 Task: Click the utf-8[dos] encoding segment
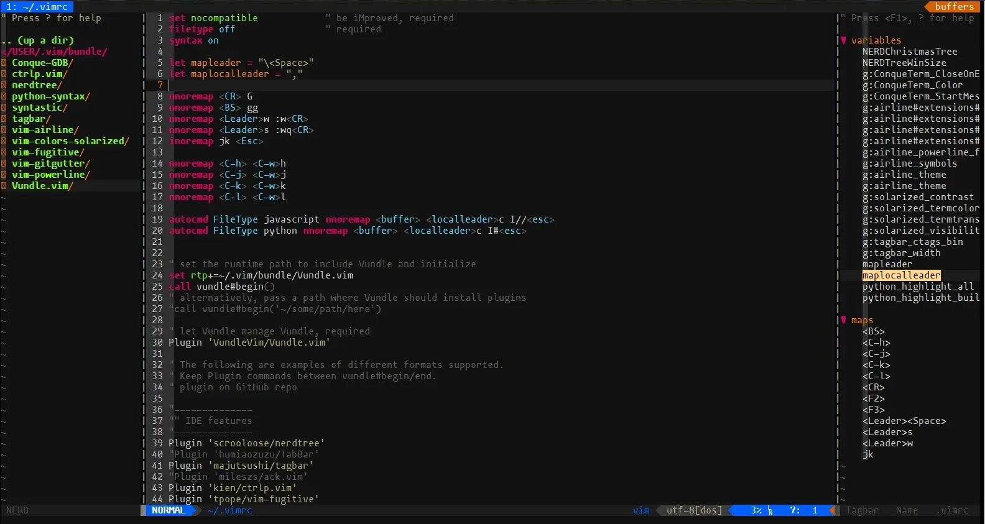tap(695, 510)
